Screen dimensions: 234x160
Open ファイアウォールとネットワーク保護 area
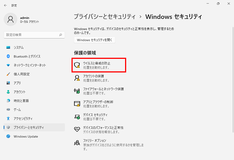pyautogui.click(x=99, y=91)
